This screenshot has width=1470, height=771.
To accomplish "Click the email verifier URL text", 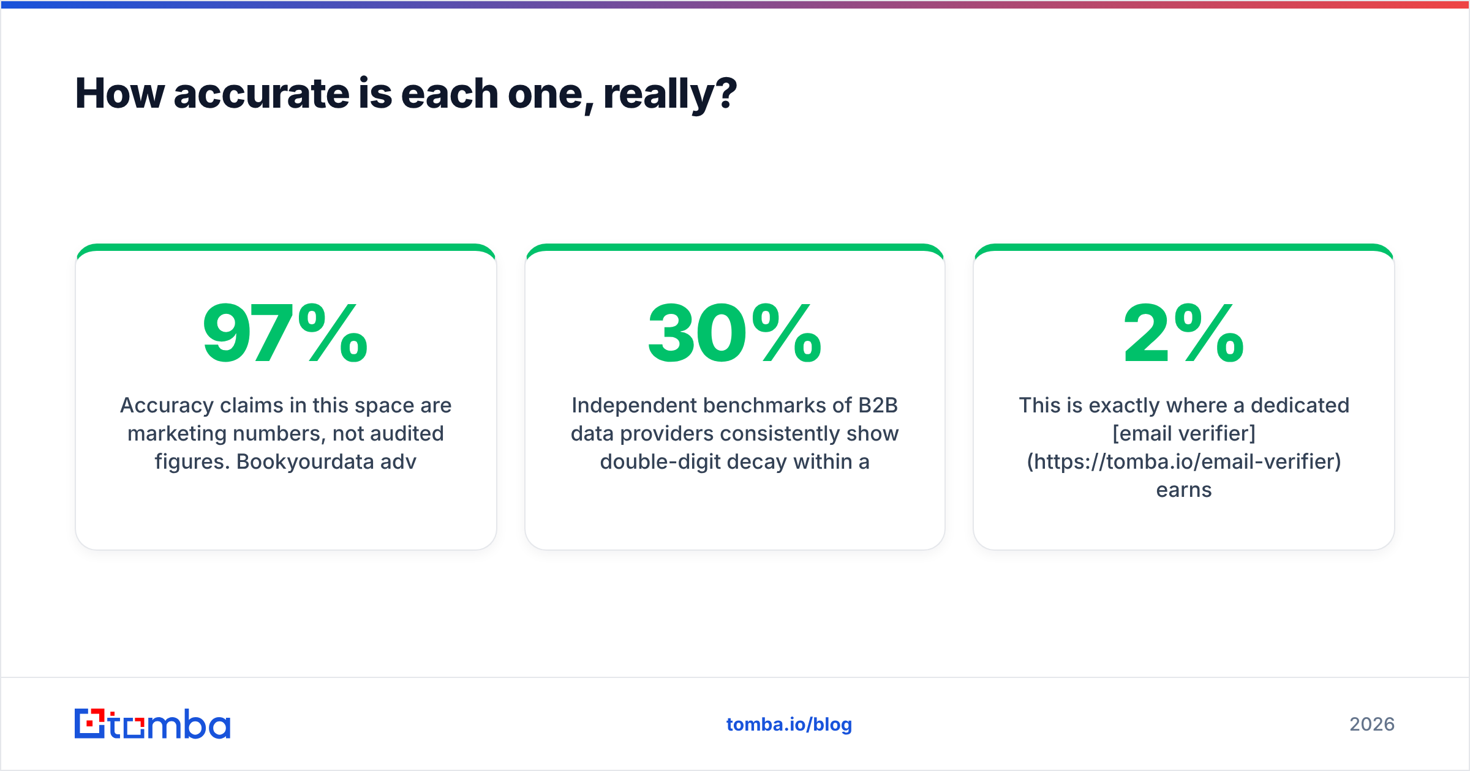I will click(1184, 461).
